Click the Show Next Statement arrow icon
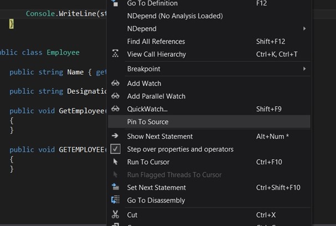The width and height of the screenshot is (336, 226). (x=115, y=135)
